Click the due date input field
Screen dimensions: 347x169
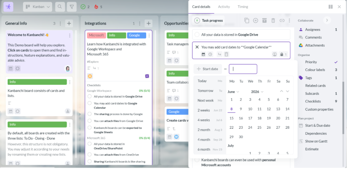(x=243, y=69)
